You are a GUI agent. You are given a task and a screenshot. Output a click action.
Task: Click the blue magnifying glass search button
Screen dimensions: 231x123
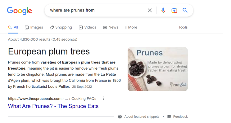click(x=185, y=10)
